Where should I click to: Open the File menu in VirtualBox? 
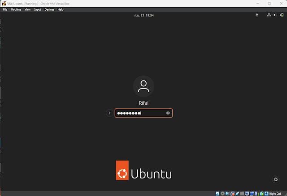pyautogui.click(x=5, y=9)
